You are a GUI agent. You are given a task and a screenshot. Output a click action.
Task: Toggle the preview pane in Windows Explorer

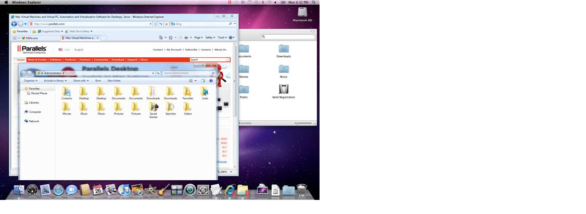coord(203,80)
